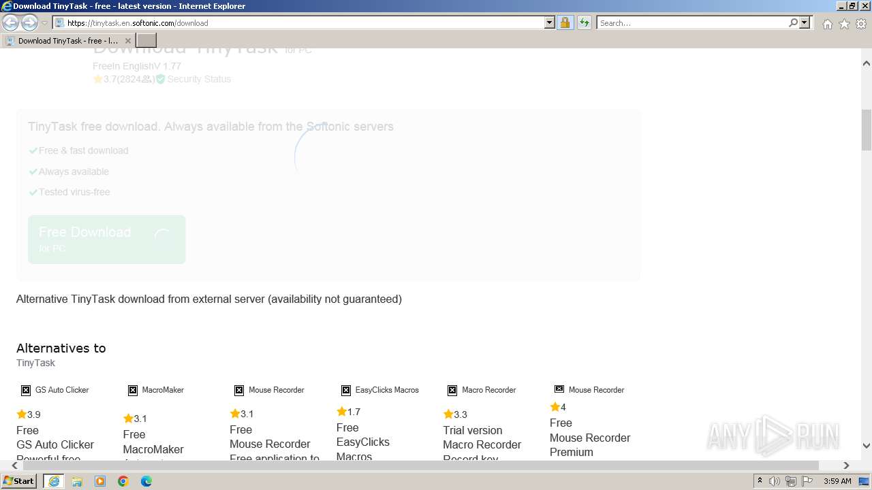Open File Explorer from taskbar
This screenshot has width=872, height=490.
pyautogui.click(x=77, y=481)
